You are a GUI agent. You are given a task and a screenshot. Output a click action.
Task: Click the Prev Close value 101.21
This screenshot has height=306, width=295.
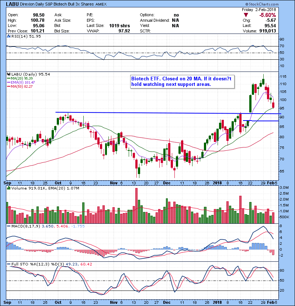38,31
